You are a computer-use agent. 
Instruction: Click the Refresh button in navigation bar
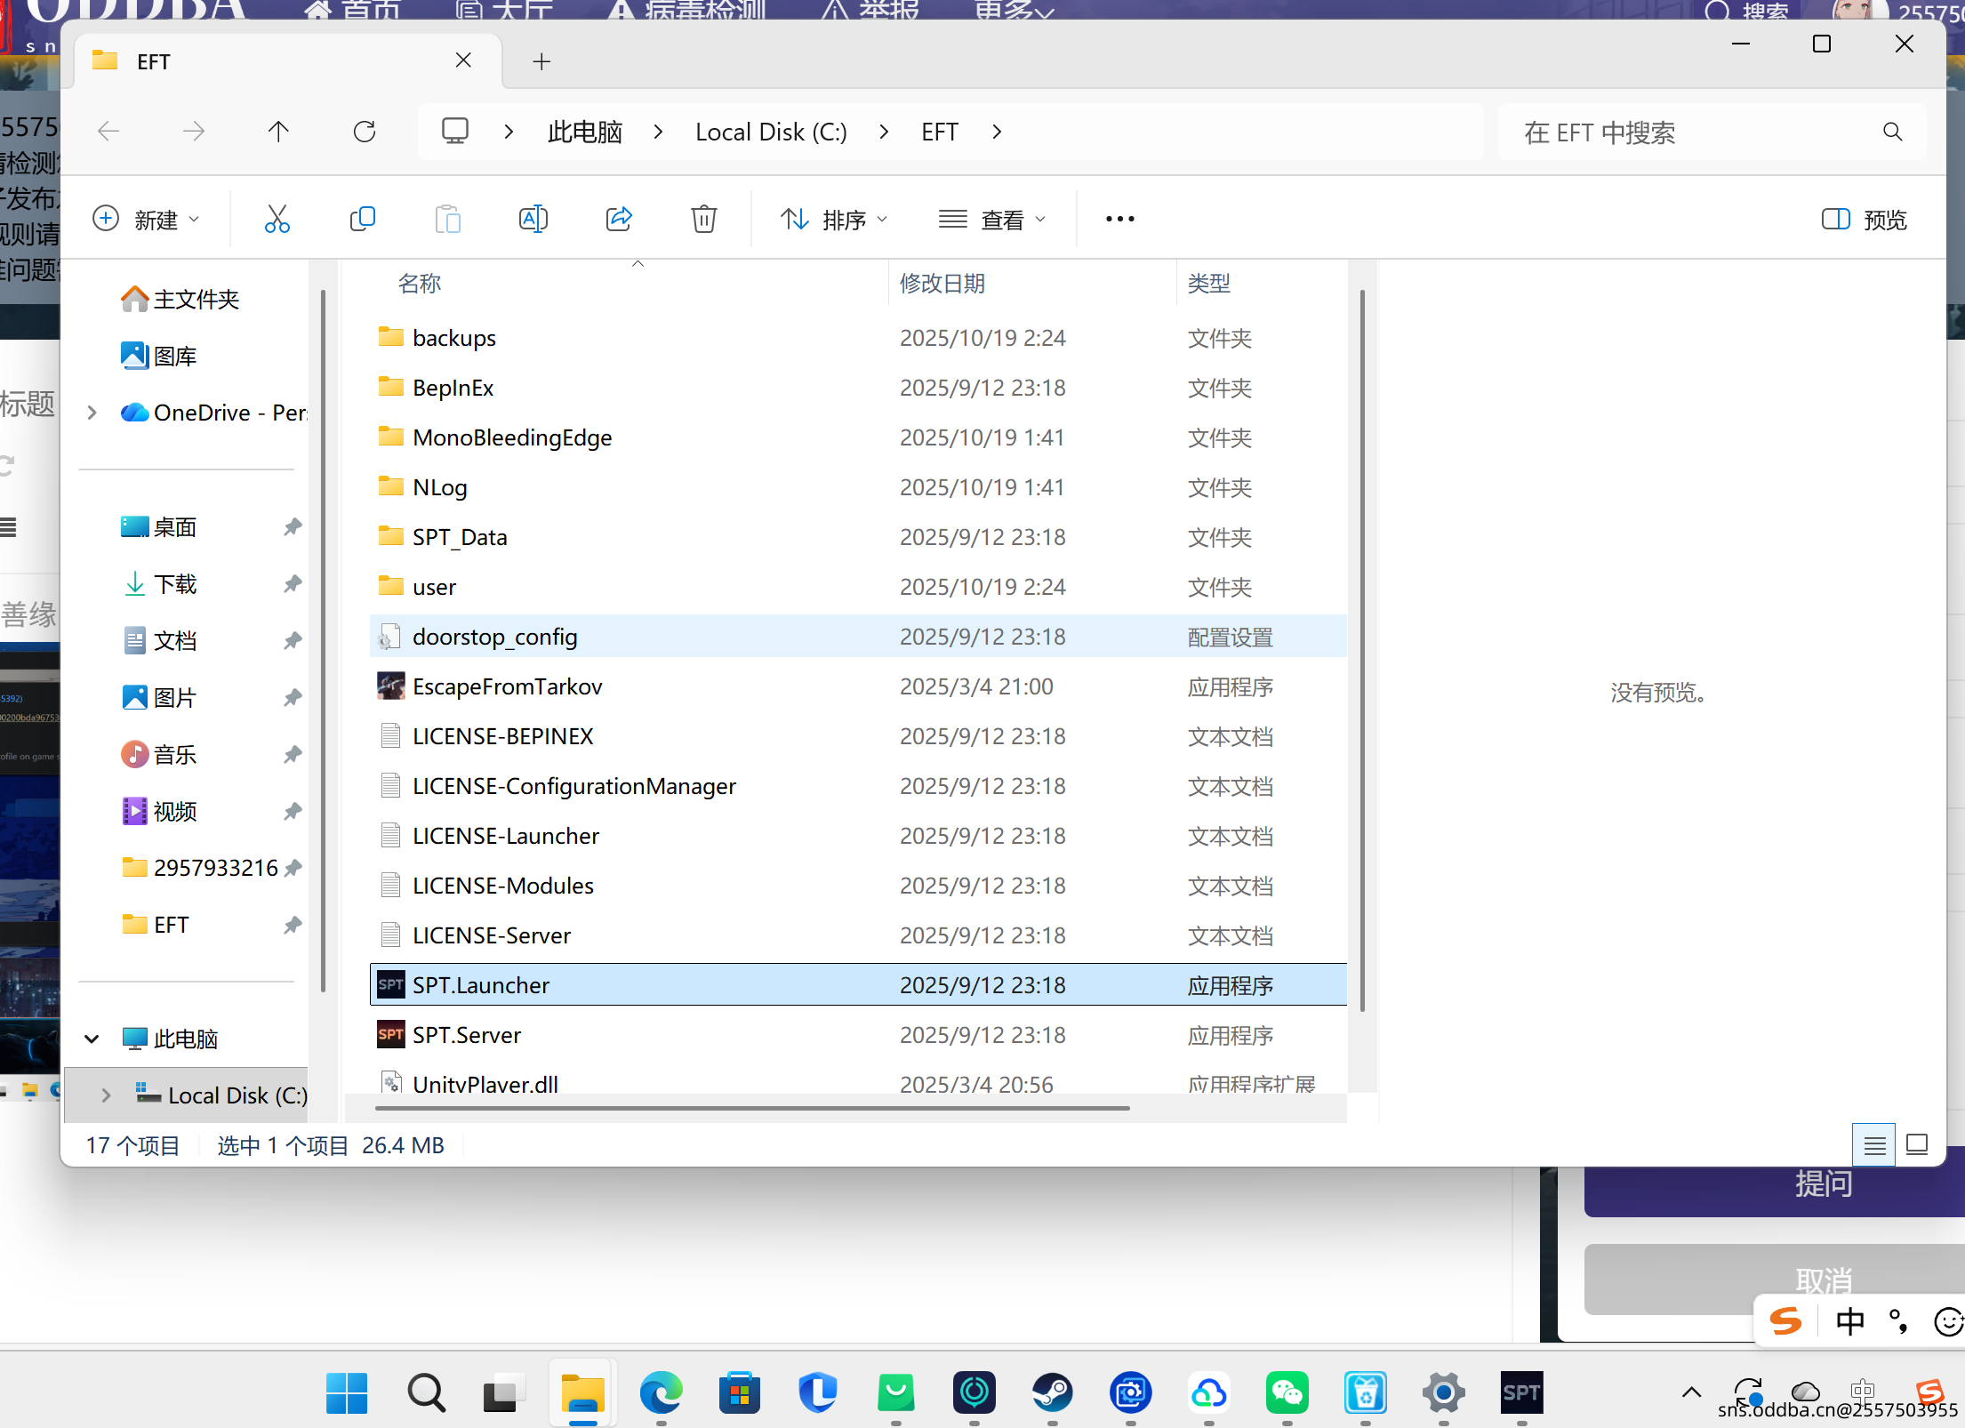[365, 132]
